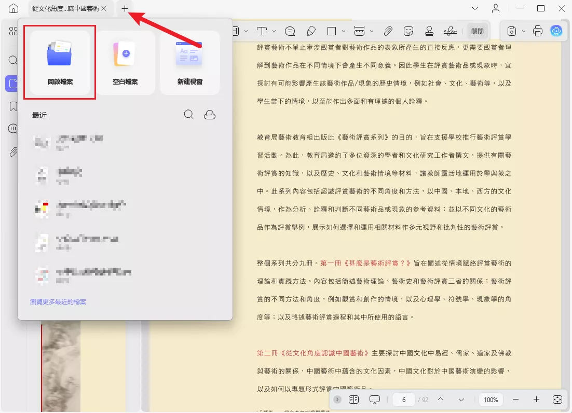
Task: Open the cloud files icon
Action: click(209, 115)
